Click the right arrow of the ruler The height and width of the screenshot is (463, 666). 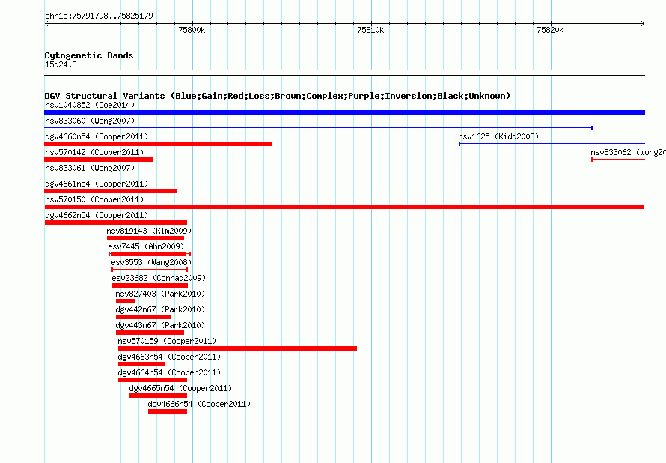coord(643,23)
